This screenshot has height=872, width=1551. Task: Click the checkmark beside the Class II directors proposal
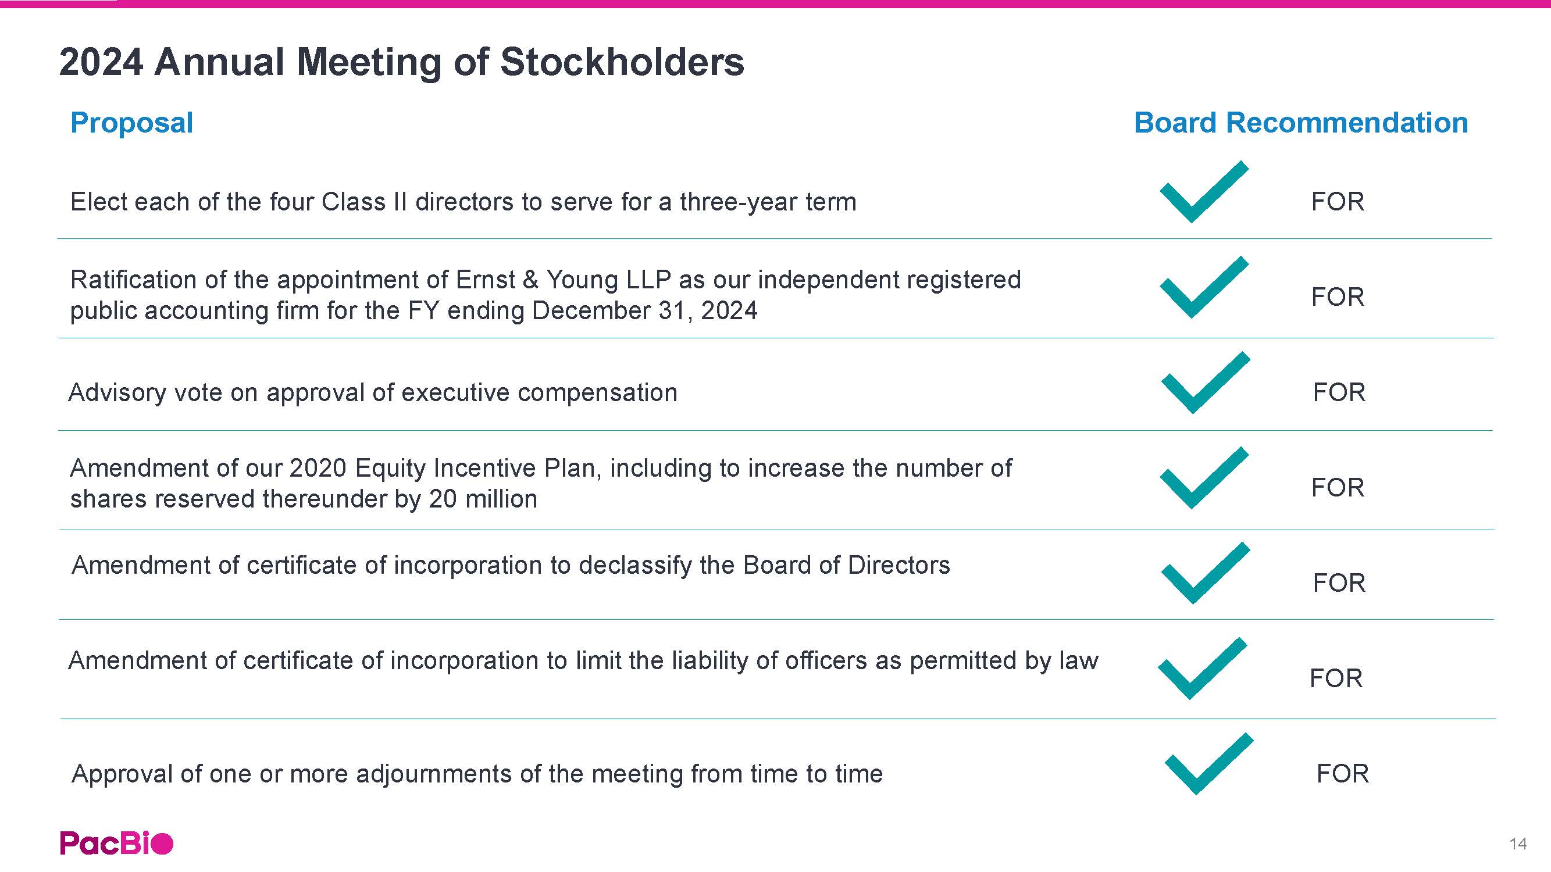(1203, 192)
